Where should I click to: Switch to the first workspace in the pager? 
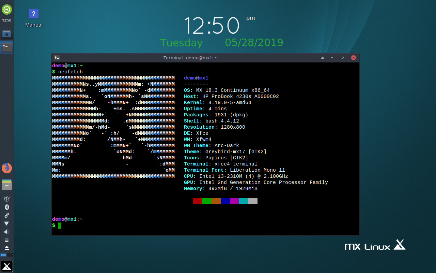(3, 255)
